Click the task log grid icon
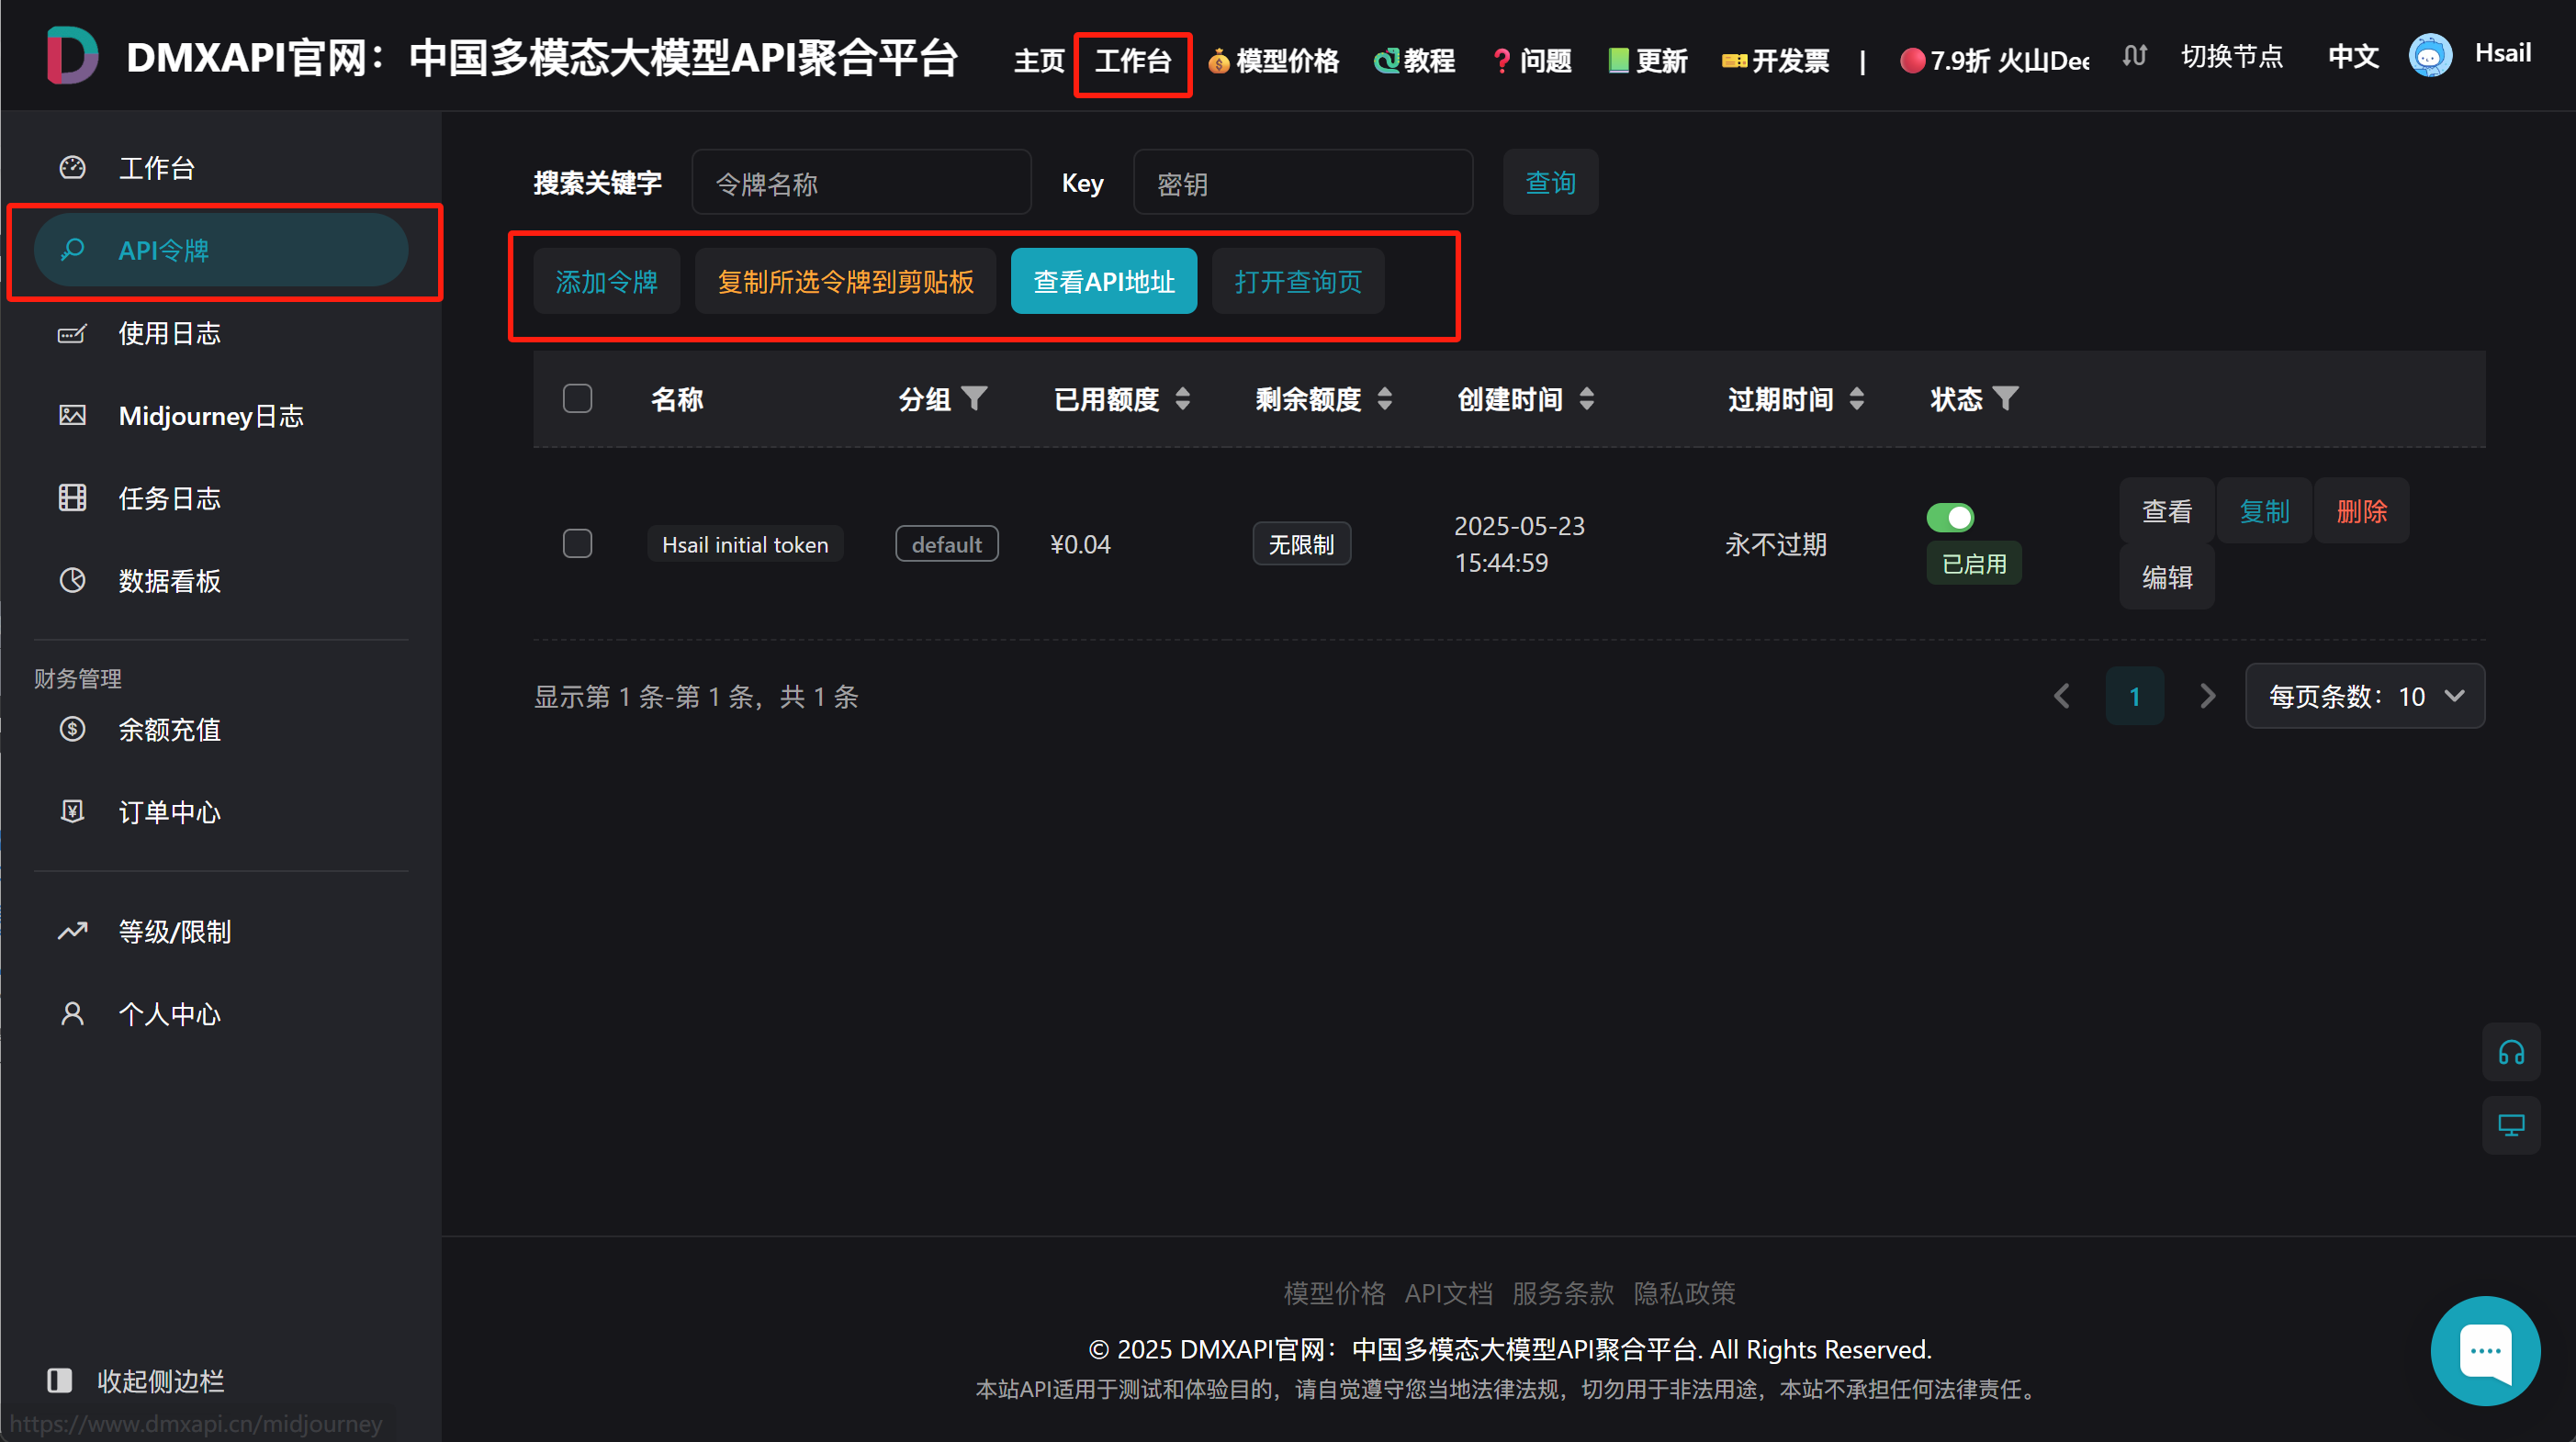Viewport: 2576px width, 1442px height. point(72,497)
